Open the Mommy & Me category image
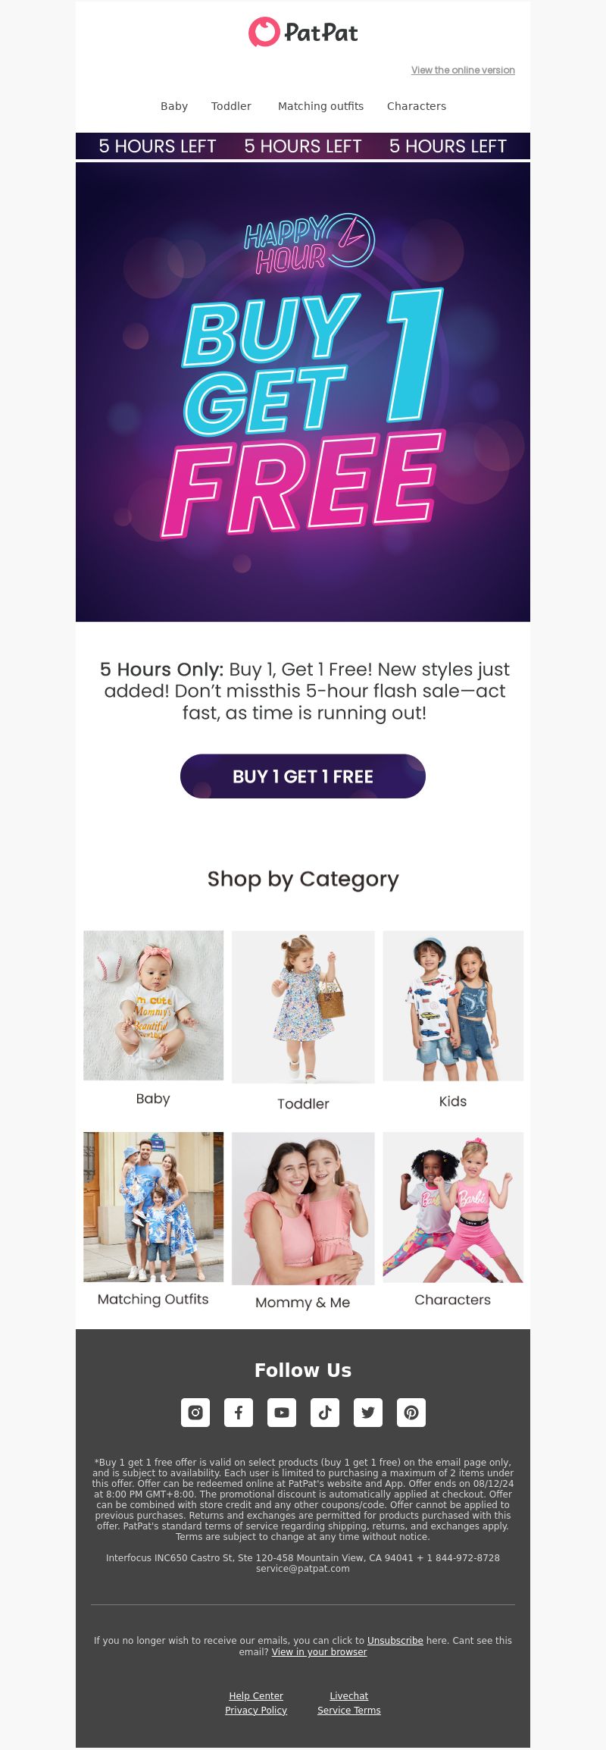This screenshot has width=606, height=1750. coord(303,1209)
